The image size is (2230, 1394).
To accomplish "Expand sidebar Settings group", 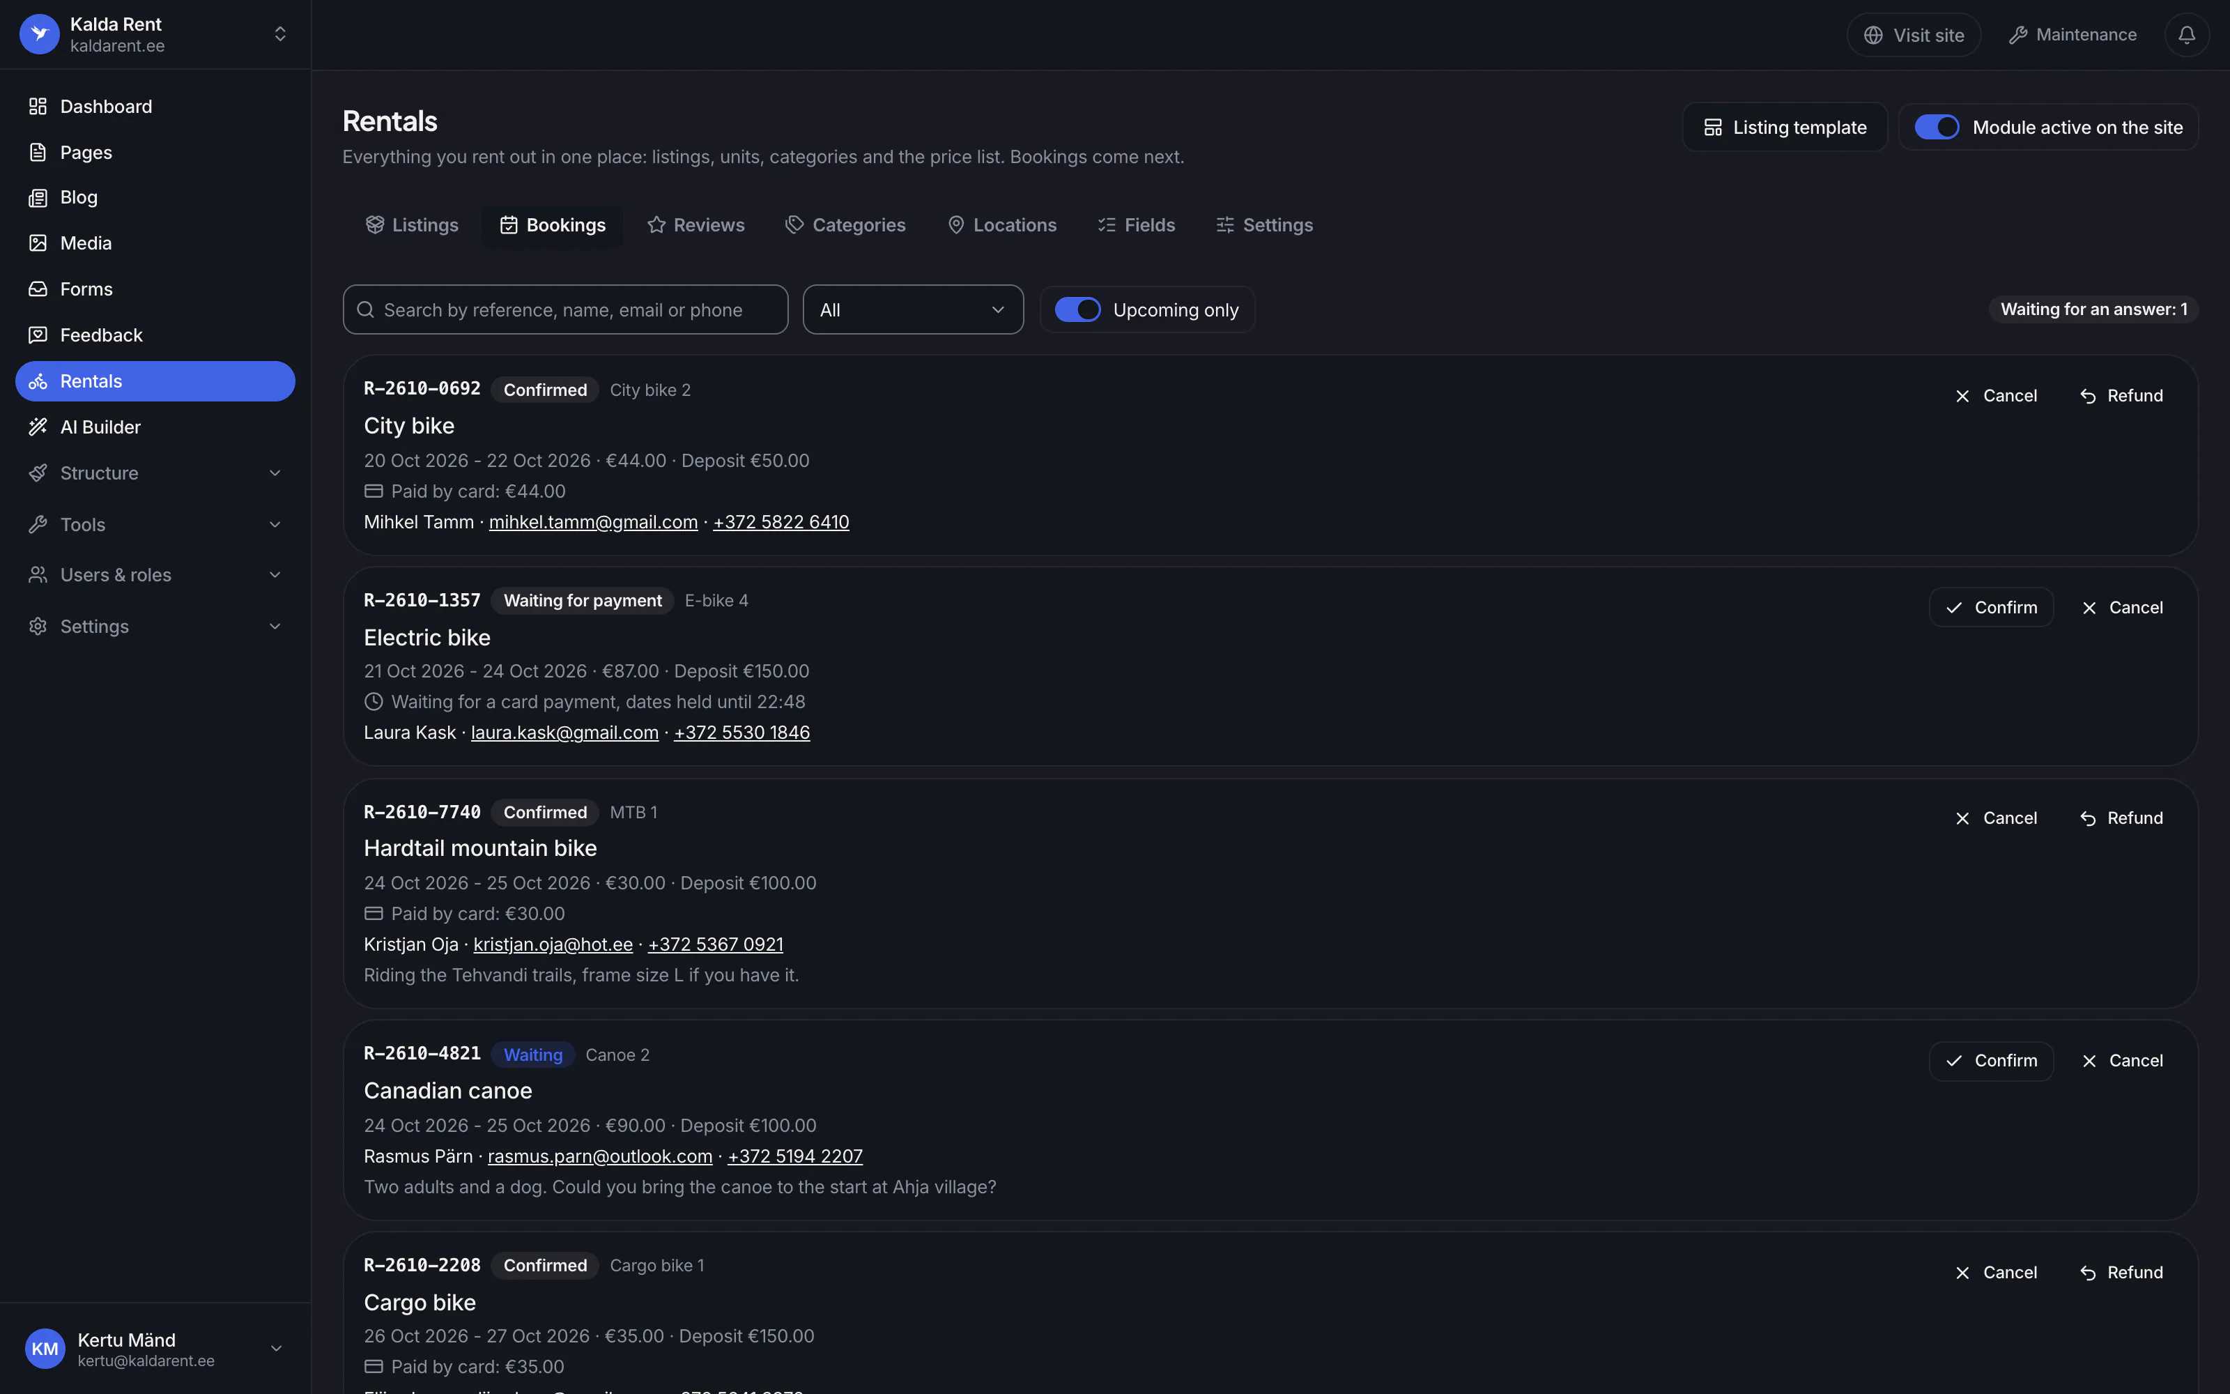I will (155, 626).
